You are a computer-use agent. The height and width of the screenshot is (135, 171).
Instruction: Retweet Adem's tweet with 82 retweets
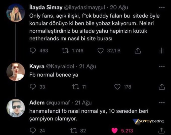tap(74, 131)
